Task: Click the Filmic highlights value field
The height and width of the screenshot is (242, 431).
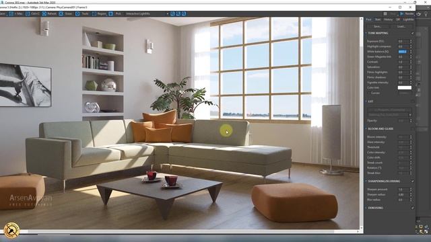Action: point(403,72)
